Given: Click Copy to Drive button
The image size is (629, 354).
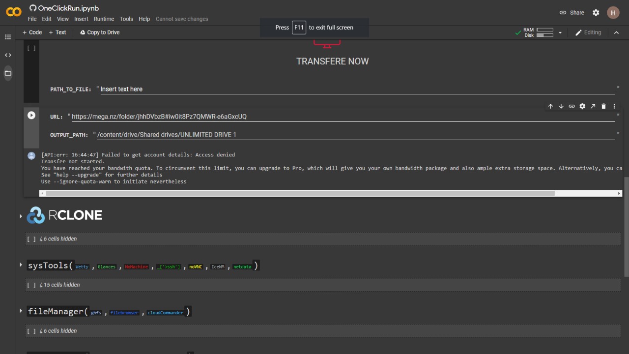Looking at the screenshot, I should [x=100, y=32].
